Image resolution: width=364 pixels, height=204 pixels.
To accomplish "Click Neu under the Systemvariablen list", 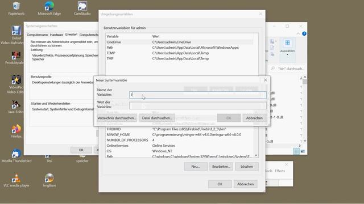I will [196, 167].
